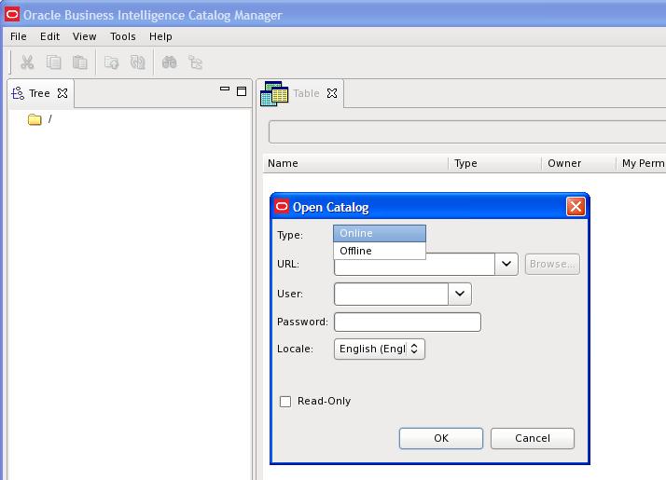Click the Paste clipboard toolbar icon
Screen dimensions: 666x480
80,62
